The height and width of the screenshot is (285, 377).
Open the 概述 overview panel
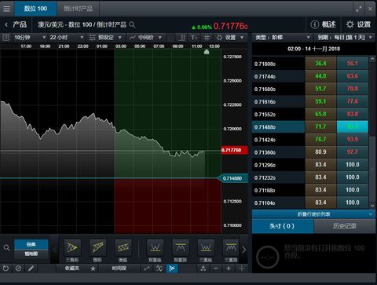(324, 24)
